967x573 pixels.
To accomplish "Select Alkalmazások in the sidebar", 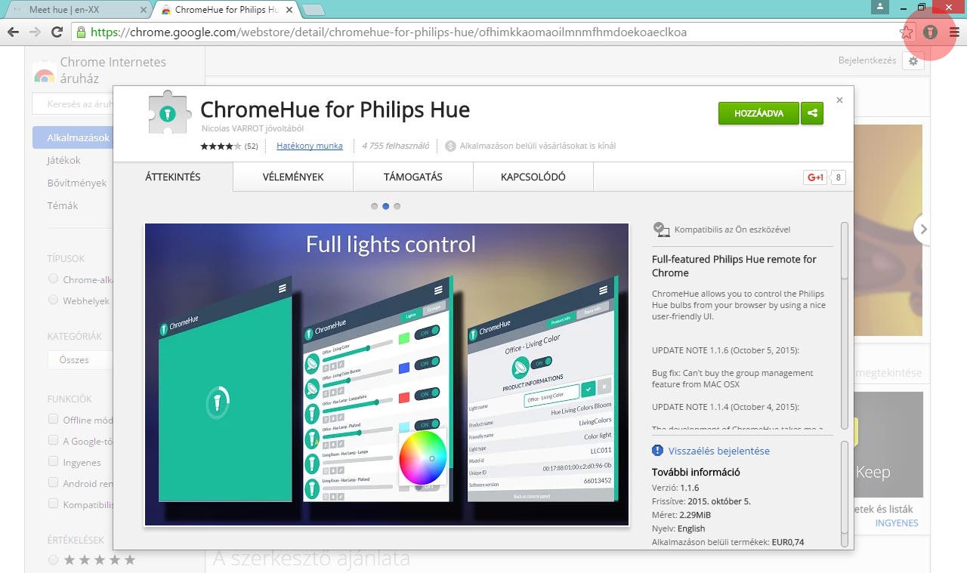I will click(73, 137).
